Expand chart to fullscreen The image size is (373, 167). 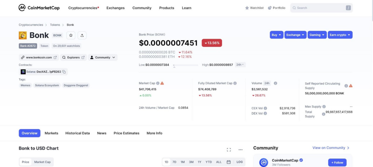[229, 149]
